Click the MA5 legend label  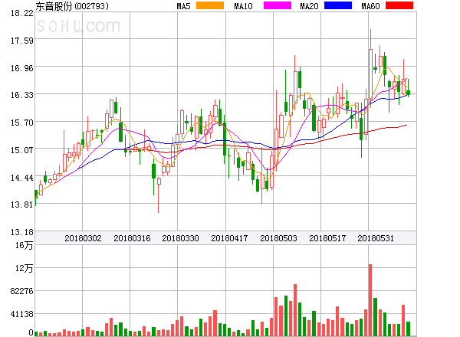point(184,6)
